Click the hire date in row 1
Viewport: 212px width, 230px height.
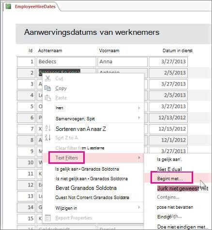tap(168, 62)
